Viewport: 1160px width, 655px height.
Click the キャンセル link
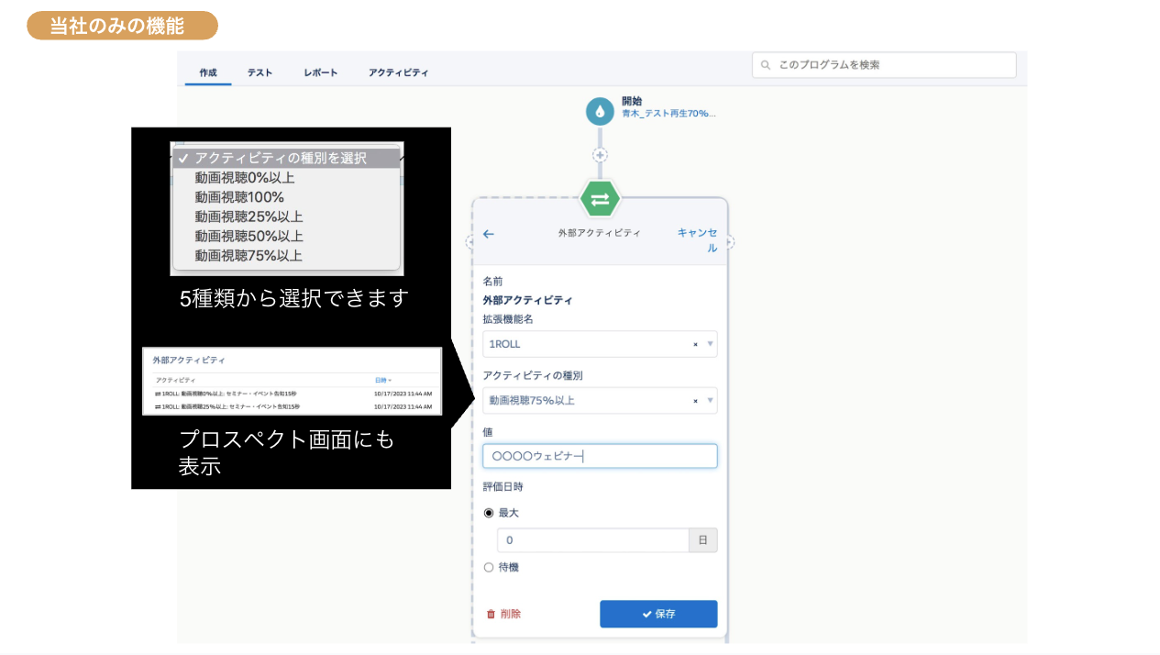click(x=698, y=239)
